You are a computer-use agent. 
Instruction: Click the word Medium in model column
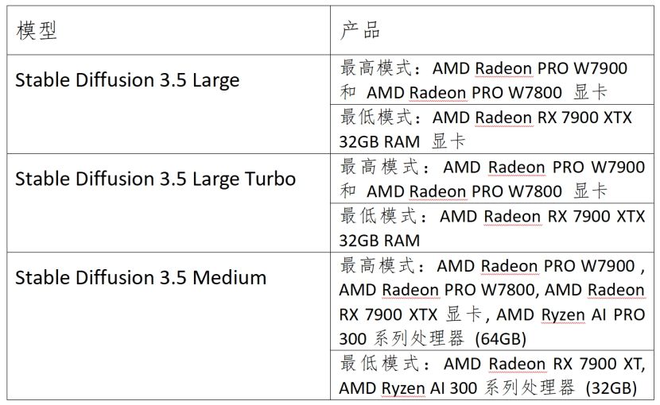coord(229,278)
